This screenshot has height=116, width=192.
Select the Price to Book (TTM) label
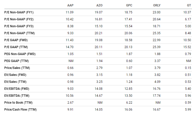(18, 103)
